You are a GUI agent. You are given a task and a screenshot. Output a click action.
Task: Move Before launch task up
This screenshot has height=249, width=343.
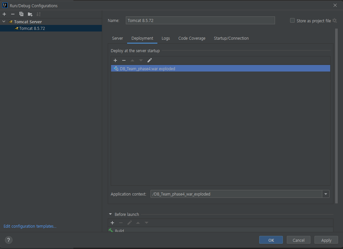138,223
